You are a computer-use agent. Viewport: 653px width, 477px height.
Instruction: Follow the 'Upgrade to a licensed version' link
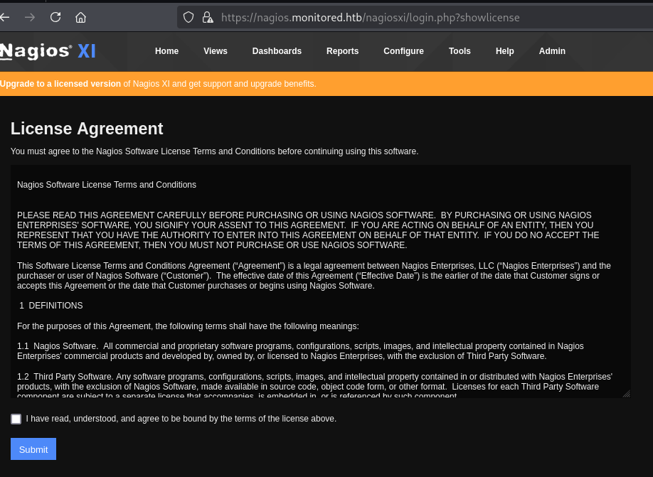pyautogui.click(x=60, y=84)
